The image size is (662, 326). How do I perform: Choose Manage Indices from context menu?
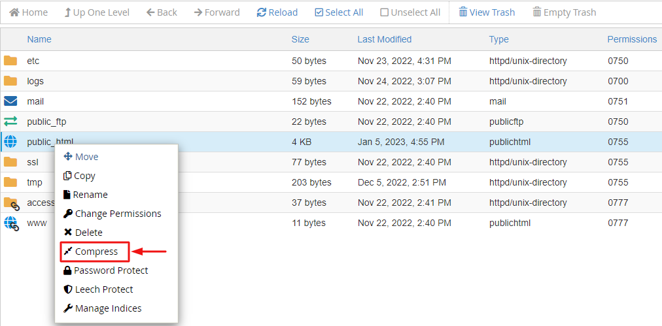click(x=102, y=308)
